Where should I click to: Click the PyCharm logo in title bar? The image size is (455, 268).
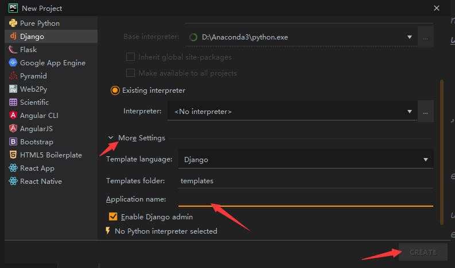click(13, 8)
